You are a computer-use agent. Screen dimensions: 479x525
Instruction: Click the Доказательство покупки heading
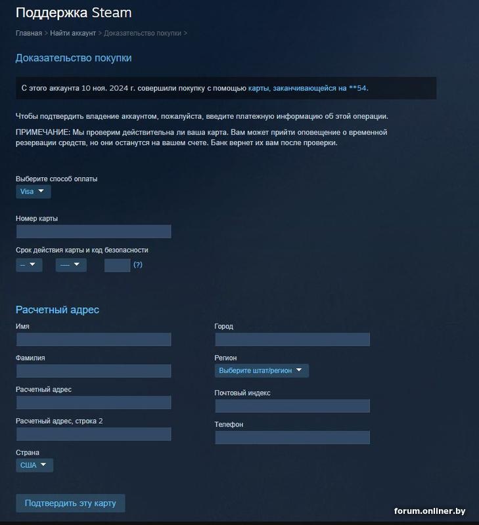pos(74,58)
